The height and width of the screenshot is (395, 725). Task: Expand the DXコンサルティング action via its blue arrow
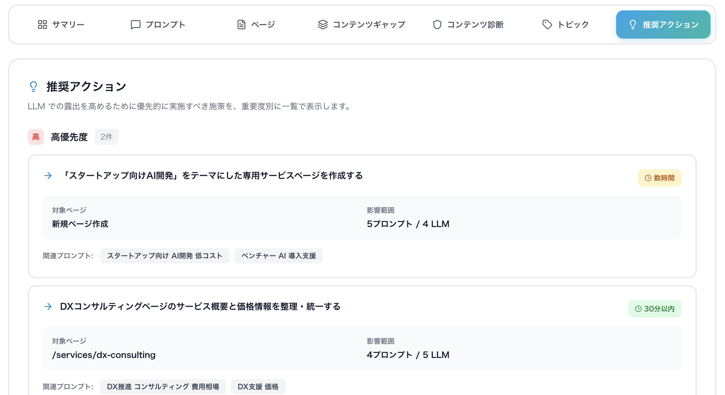48,307
